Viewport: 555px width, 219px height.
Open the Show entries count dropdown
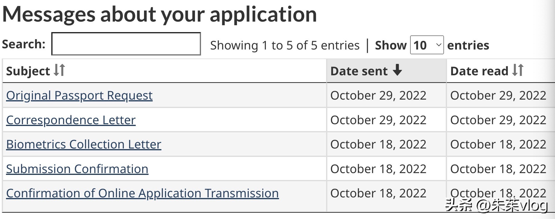(427, 45)
